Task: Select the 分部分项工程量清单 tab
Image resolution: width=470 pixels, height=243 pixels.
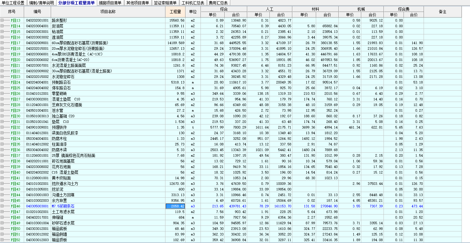Action: click(x=76, y=3)
